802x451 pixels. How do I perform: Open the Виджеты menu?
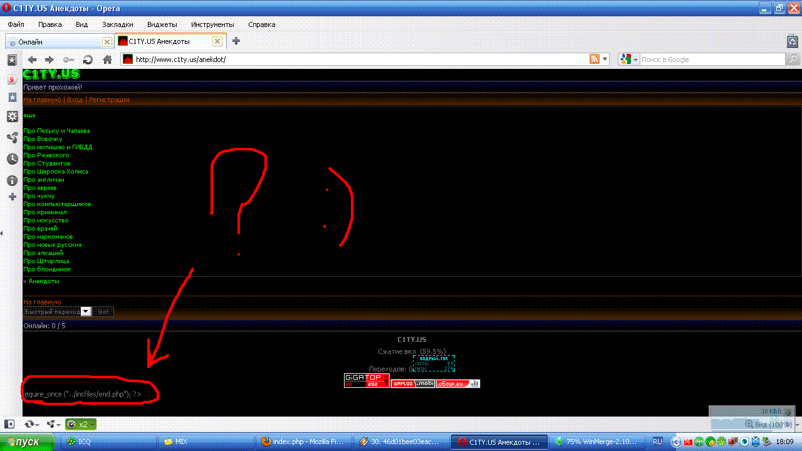click(162, 24)
